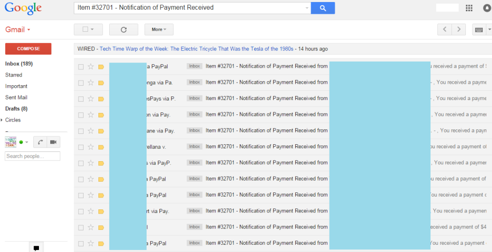Click importance marker on 'rellana v.' row
This screenshot has height=252, width=492.
(101, 147)
